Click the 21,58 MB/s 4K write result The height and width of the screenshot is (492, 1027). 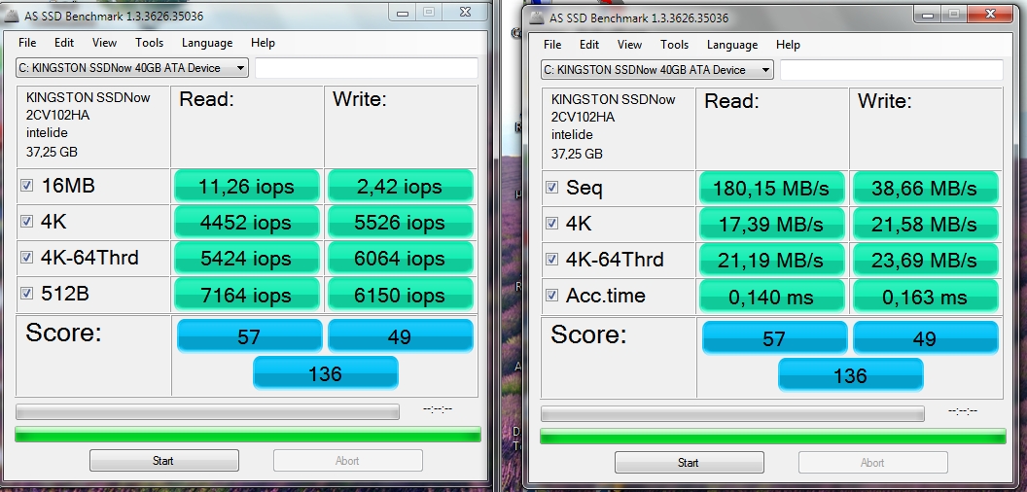926,224
